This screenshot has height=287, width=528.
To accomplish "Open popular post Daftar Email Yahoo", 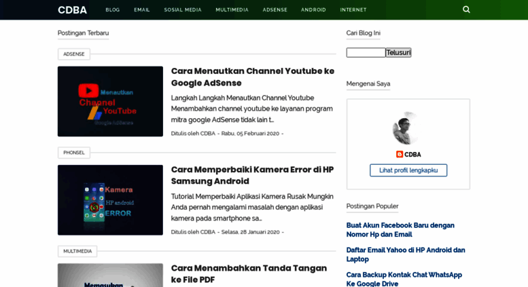I will pos(406,254).
